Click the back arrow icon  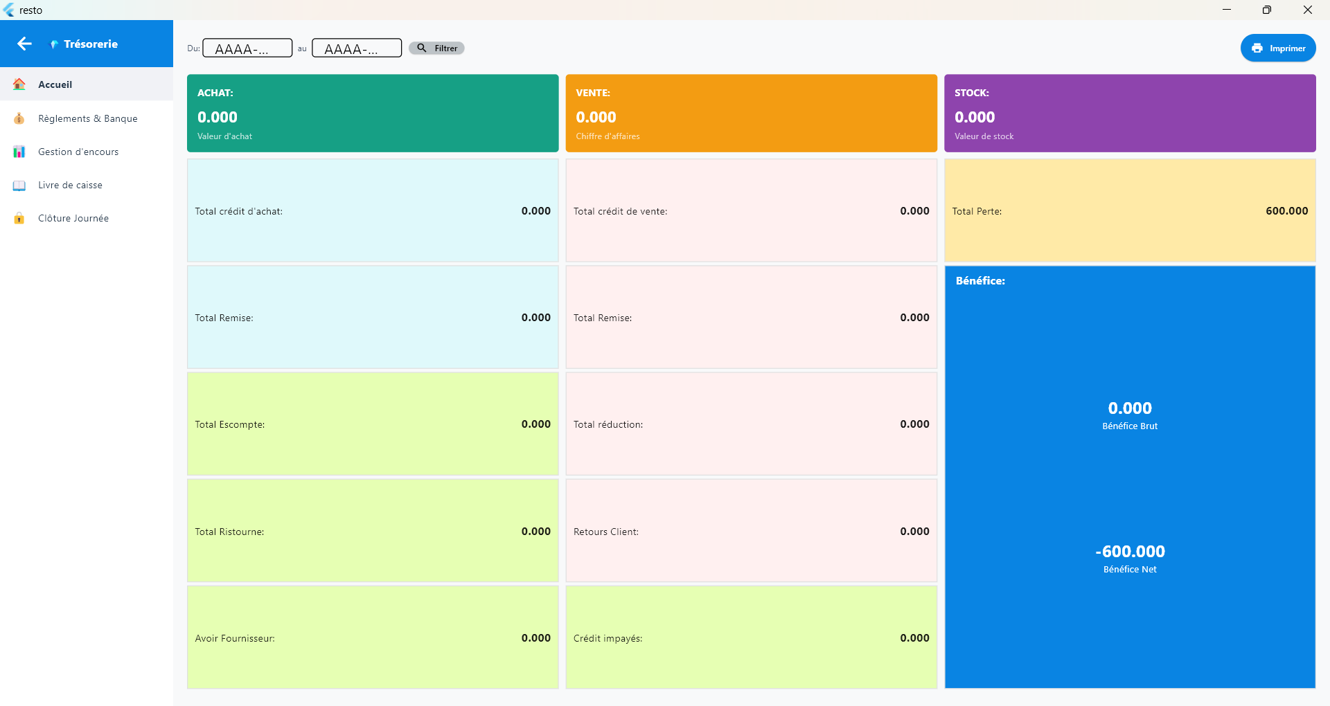click(25, 44)
